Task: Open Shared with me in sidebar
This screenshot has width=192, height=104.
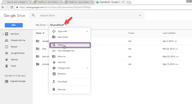Action: pyautogui.click(x=18, y=40)
